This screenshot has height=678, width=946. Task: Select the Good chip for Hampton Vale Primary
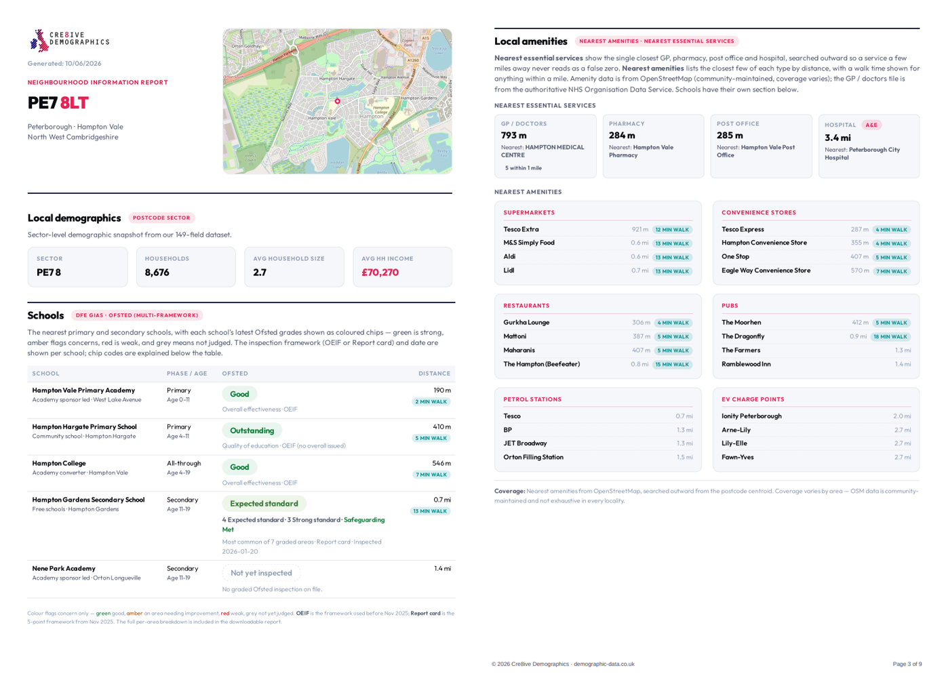click(x=239, y=394)
